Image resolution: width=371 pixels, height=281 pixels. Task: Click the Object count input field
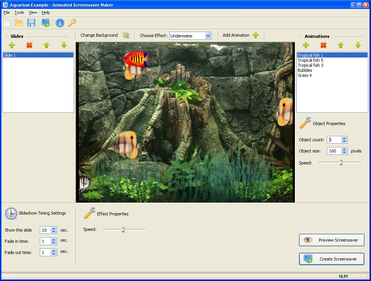click(334, 140)
